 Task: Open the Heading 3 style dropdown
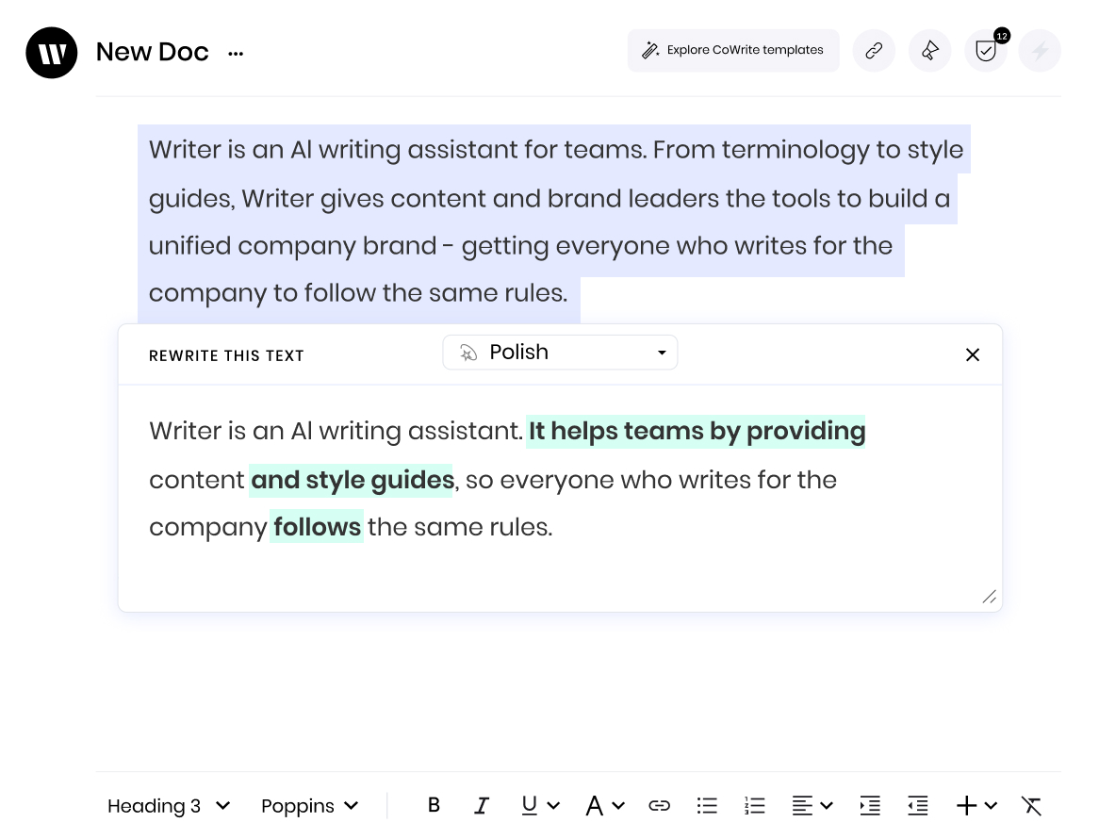(168, 806)
